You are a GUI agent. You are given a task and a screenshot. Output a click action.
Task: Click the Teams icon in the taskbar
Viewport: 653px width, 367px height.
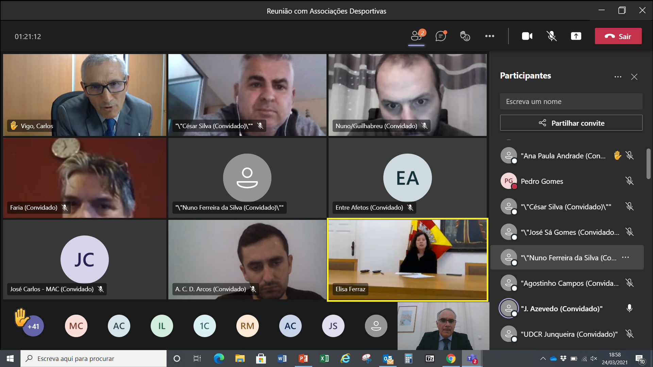[x=472, y=359]
